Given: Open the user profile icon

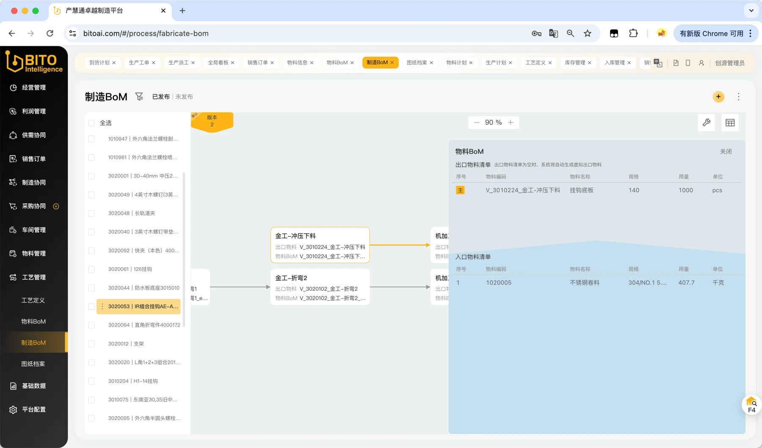Looking at the screenshot, I should click(701, 63).
